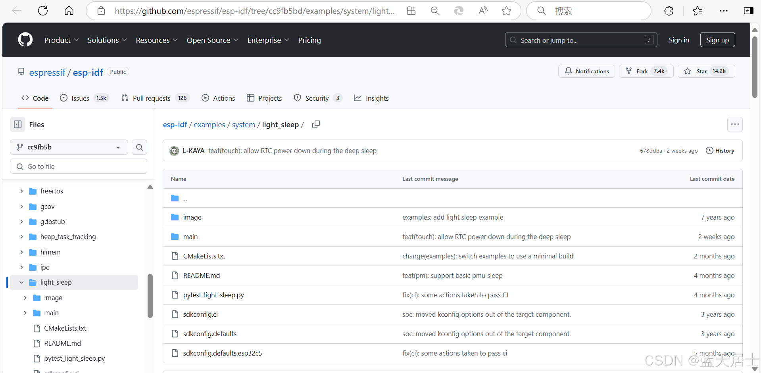Viewport: 761px width, 373px height.
Task: Switch to the Issues tab
Action: [85, 98]
